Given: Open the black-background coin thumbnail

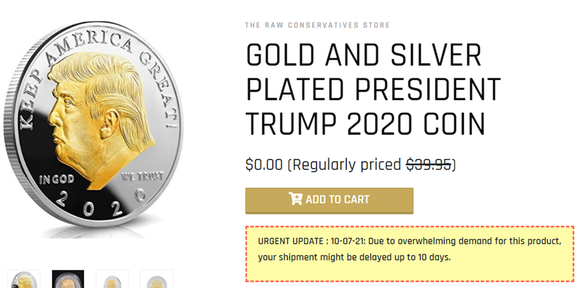Looking at the screenshot, I should (68, 279).
